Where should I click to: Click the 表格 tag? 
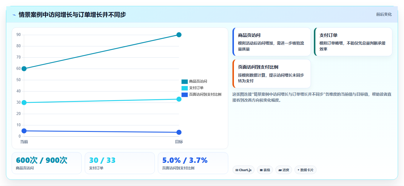(x=265, y=170)
